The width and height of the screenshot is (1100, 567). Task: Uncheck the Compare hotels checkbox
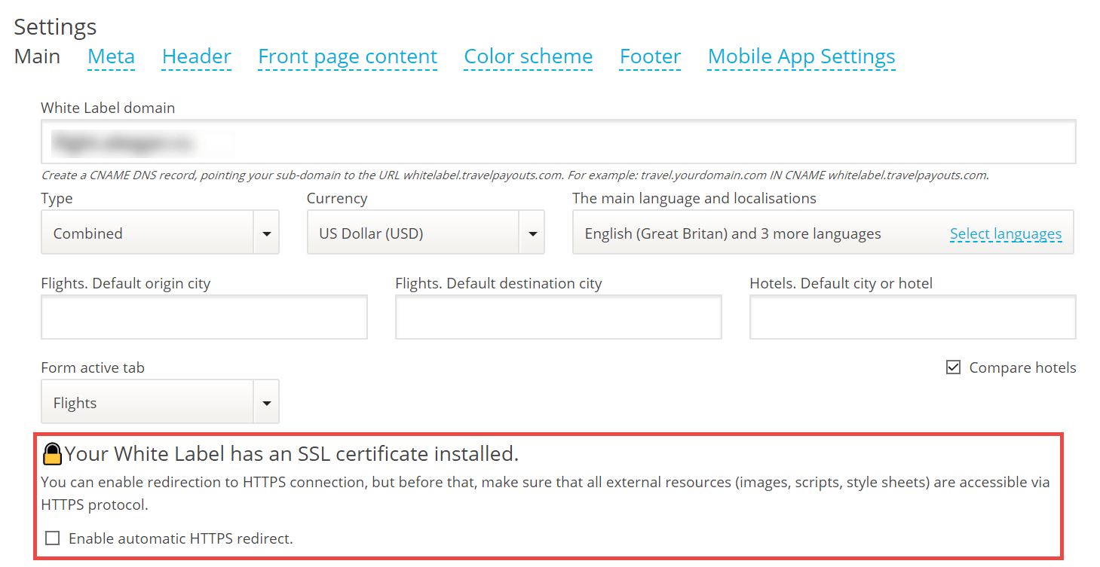click(x=953, y=367)
